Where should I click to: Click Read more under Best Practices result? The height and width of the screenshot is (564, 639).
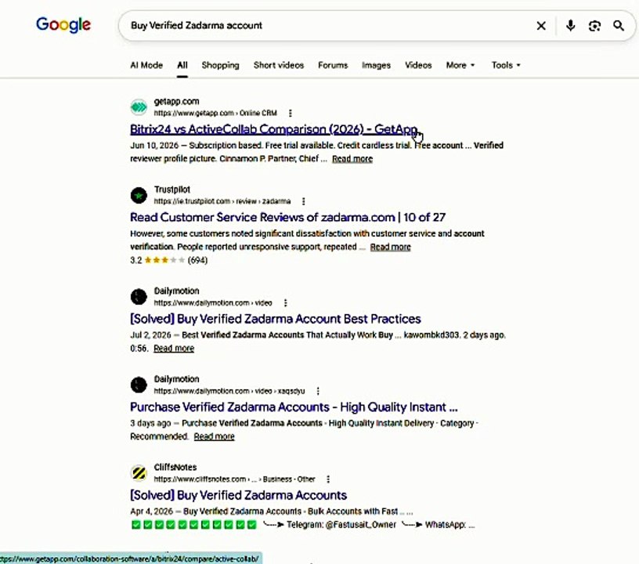pos(174,349)
